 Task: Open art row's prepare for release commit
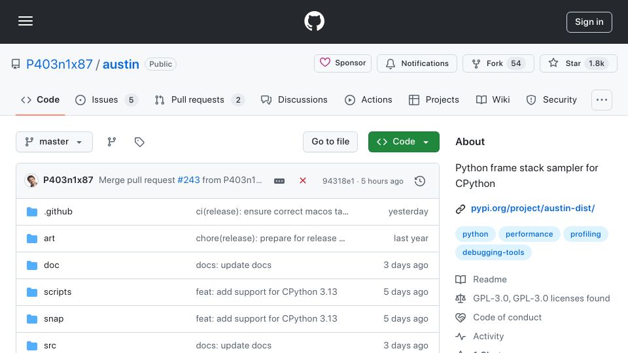click(270, 238)
